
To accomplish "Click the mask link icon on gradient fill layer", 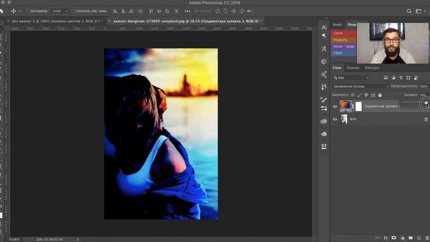I will coord(353,106).
